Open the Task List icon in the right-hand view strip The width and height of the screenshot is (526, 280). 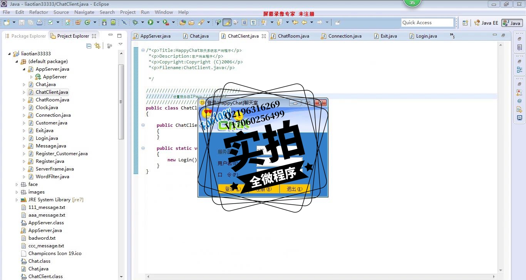coord(519,48)
